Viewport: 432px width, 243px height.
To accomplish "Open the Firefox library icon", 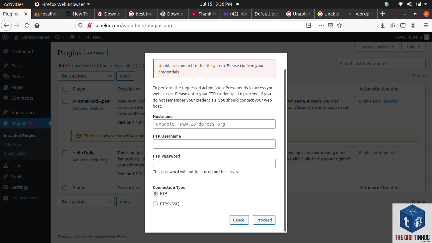I will (393, 25).
